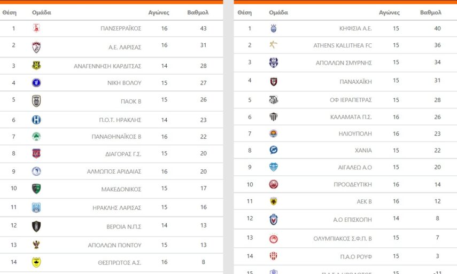
Task: Click the ΠΑΝΣΕΡΡΑΪΚΟΣ team crest
Action: point(36,28)
